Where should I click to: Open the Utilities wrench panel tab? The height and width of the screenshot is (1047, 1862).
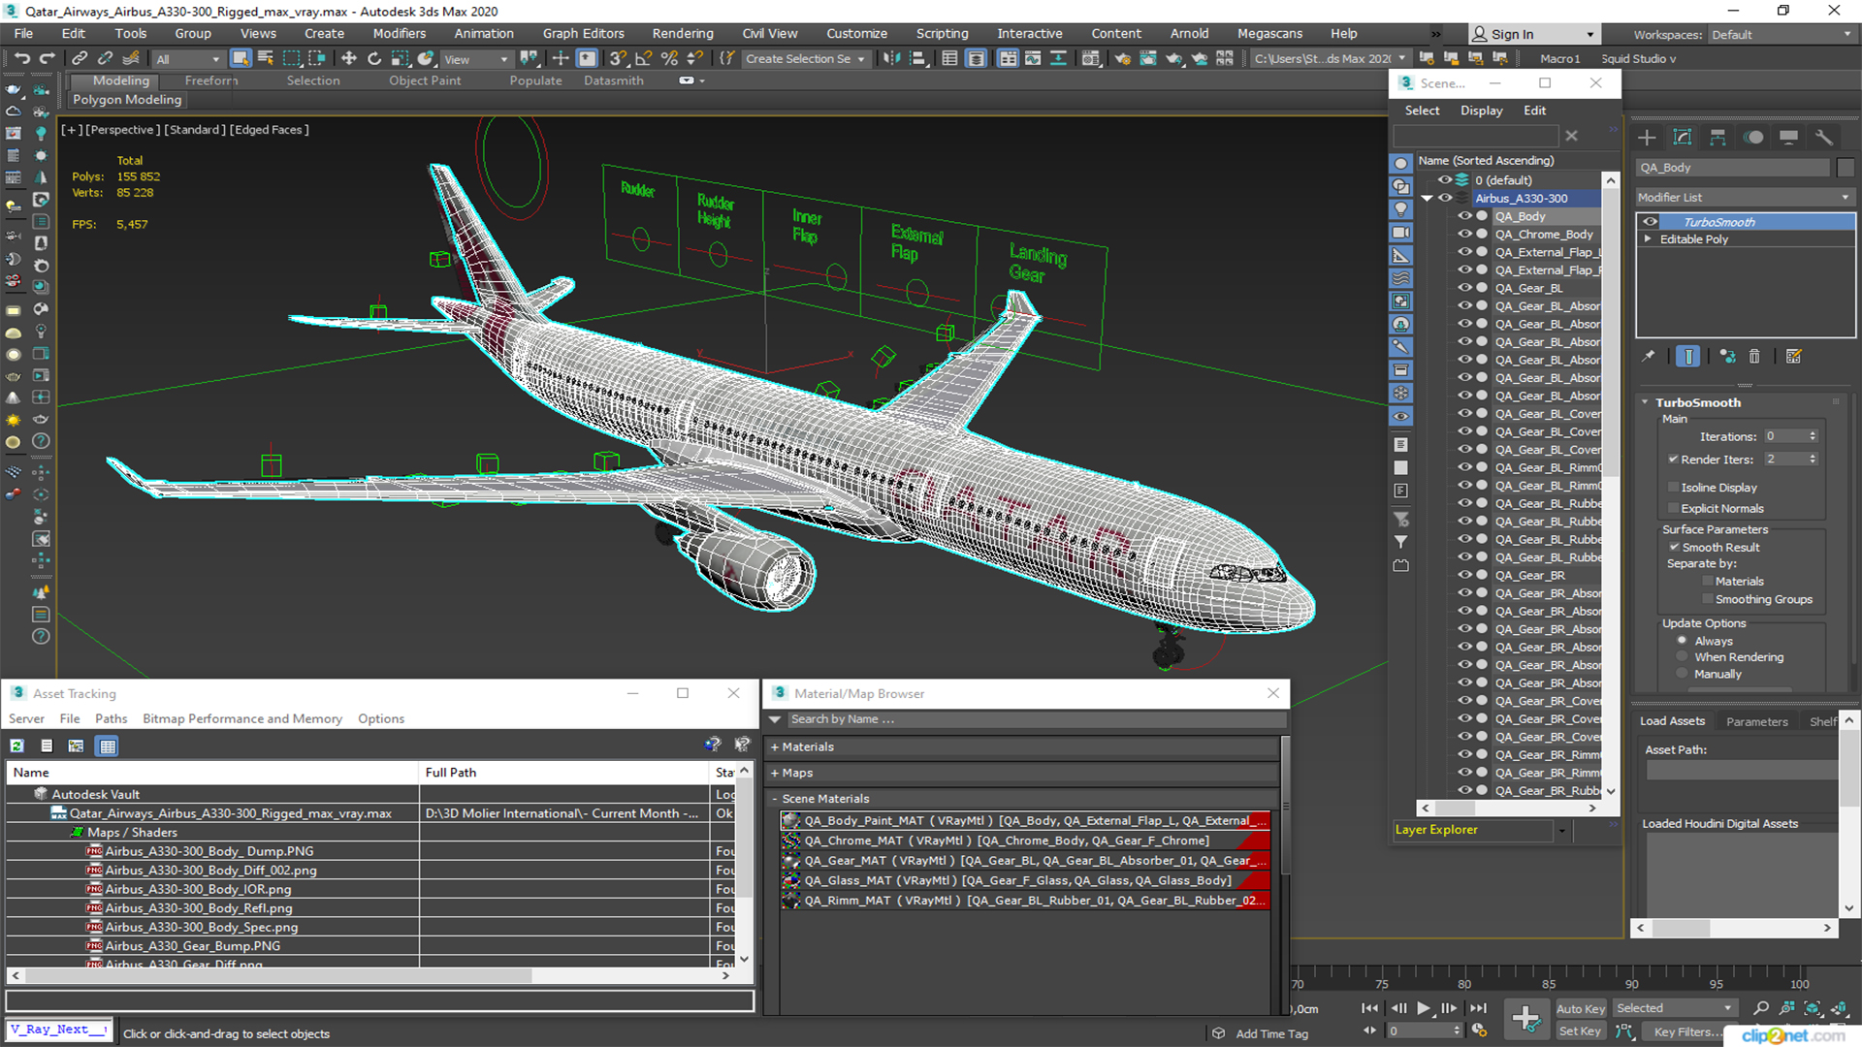click(x=1824, y=138)
